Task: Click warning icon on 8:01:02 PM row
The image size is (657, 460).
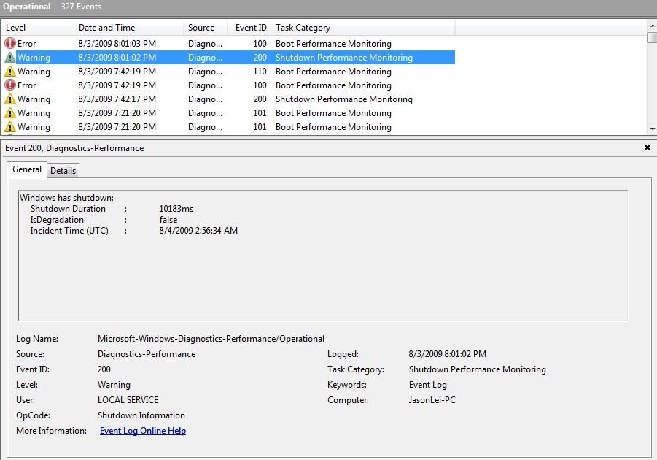Action: point(10,58)
